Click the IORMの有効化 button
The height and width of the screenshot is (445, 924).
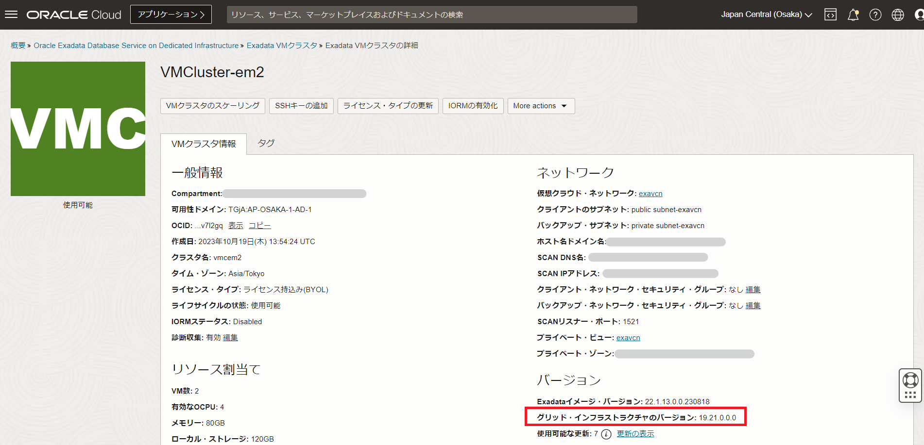pos(472,106)
